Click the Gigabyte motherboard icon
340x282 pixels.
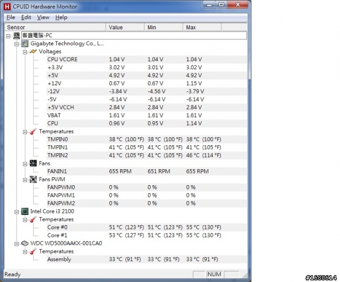tap(25, 44)
